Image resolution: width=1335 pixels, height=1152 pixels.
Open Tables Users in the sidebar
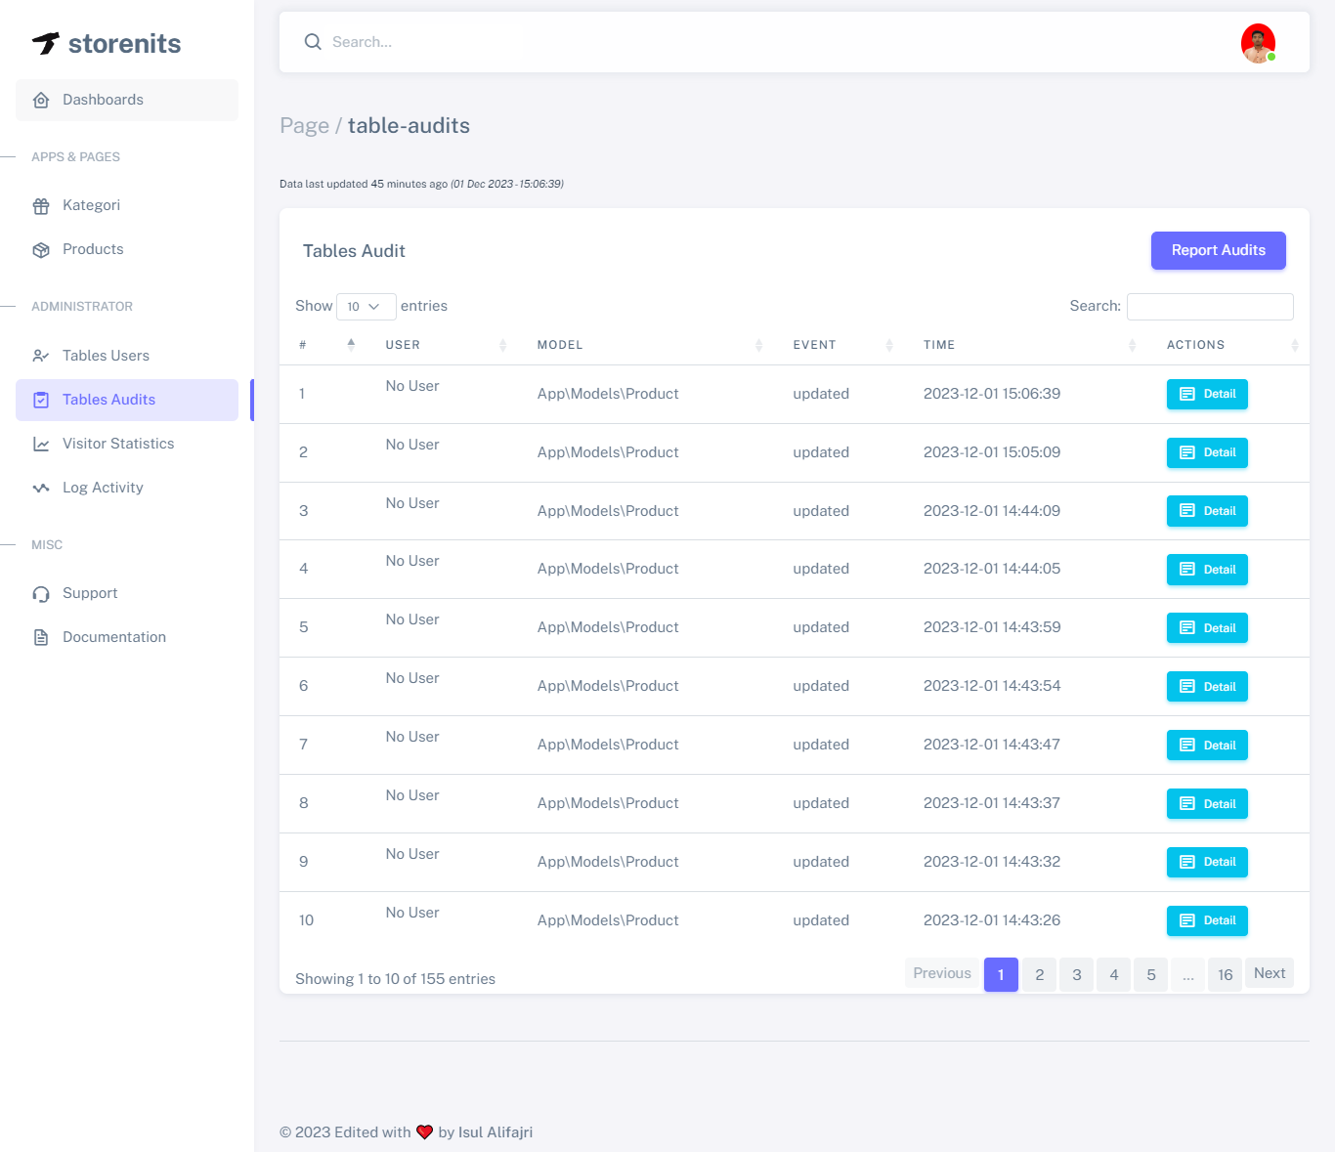point(106,356)
